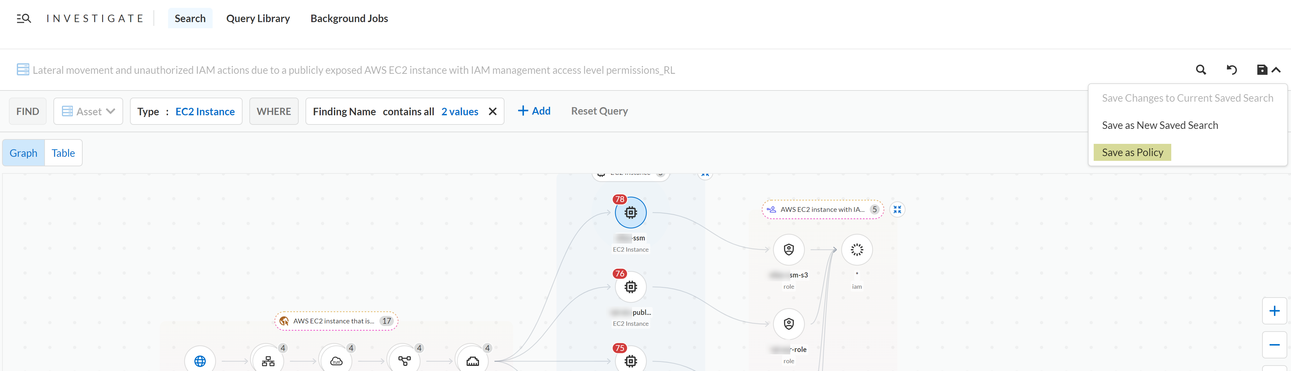Zoom in the graph with plus button
This screenshot has height=371, width=1291.
1274,311
